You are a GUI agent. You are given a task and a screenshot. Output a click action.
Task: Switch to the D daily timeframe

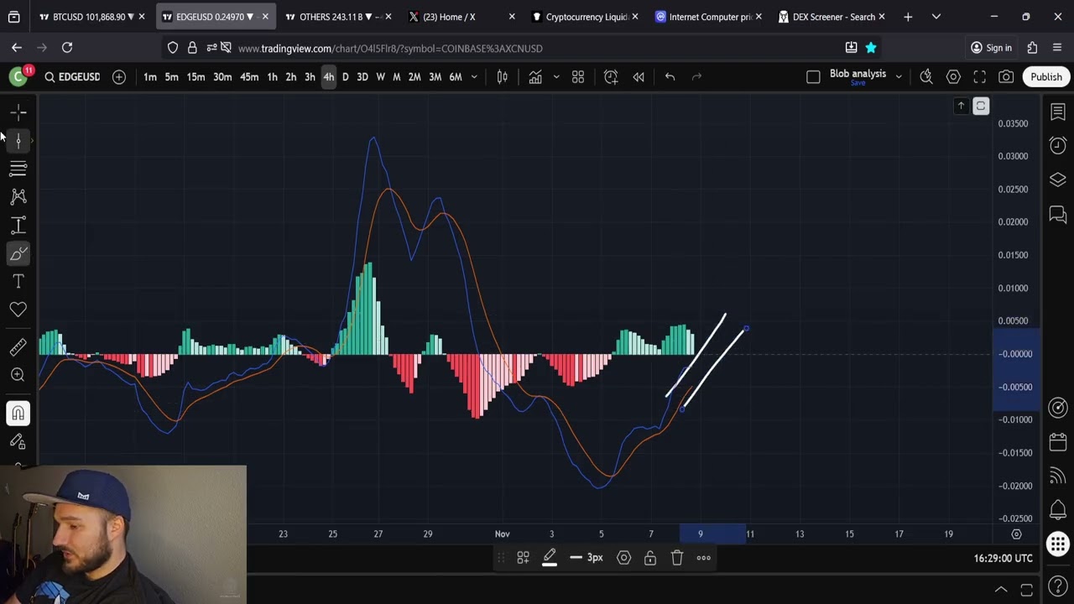pos(345,77)
